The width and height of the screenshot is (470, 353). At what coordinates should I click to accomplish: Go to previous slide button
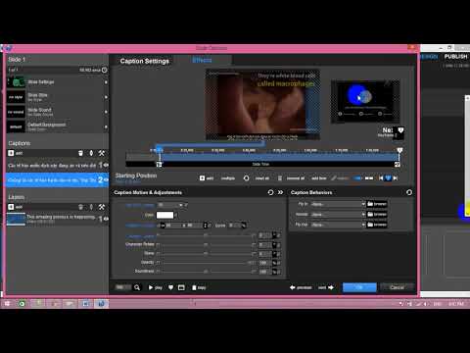point(301,287)
